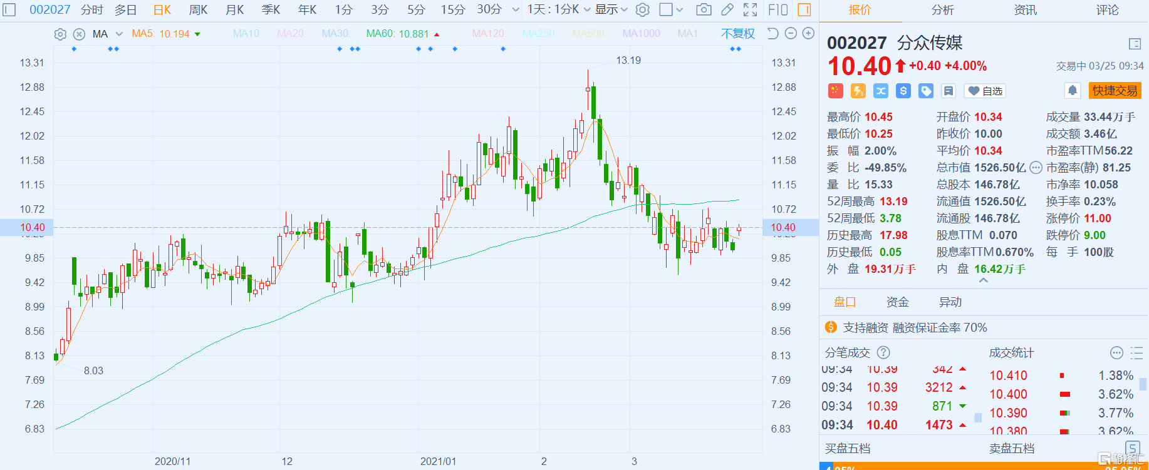Click the 成交统计 list scrollbar thumb
This screenshot has height=470, width=1149.
tap(1143, 384)
